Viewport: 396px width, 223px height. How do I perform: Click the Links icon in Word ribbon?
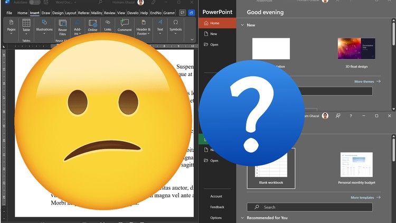pos(108,22)
